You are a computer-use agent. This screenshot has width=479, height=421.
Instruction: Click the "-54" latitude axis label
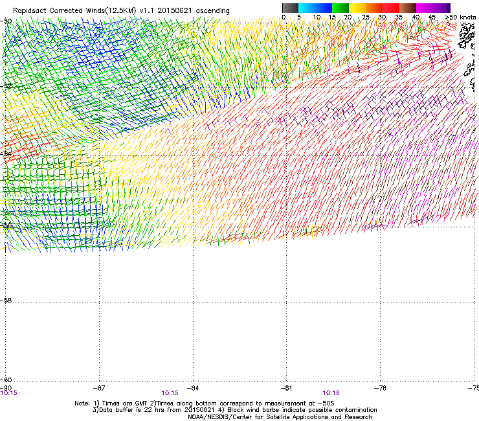coord(6,154)
